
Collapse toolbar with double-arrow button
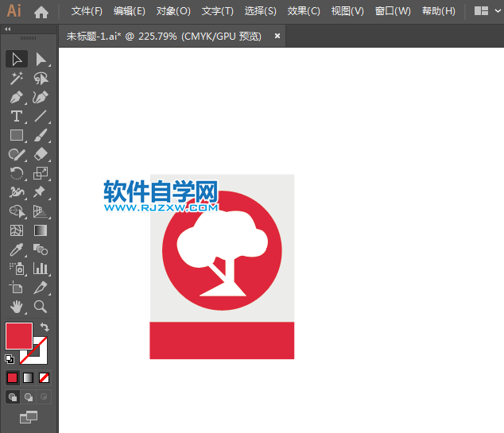click(8, 29)
